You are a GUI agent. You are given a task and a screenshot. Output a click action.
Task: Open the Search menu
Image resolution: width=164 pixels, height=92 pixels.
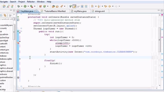(x=13, y=2)
